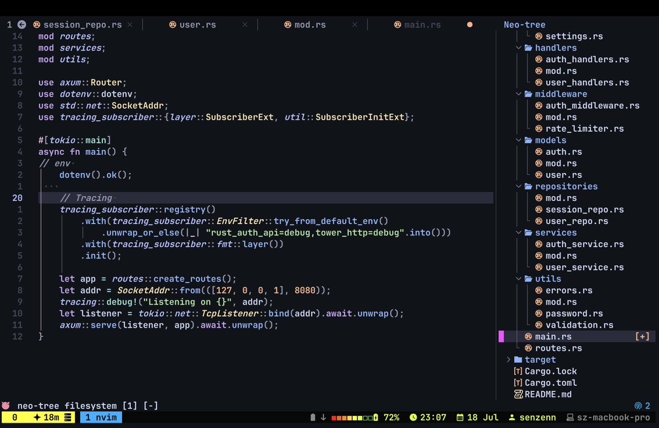Viewport: 659px width, 428px height.
Task: Click the unsaved dot on main.rs tab
Action: [x=470, y=25]
